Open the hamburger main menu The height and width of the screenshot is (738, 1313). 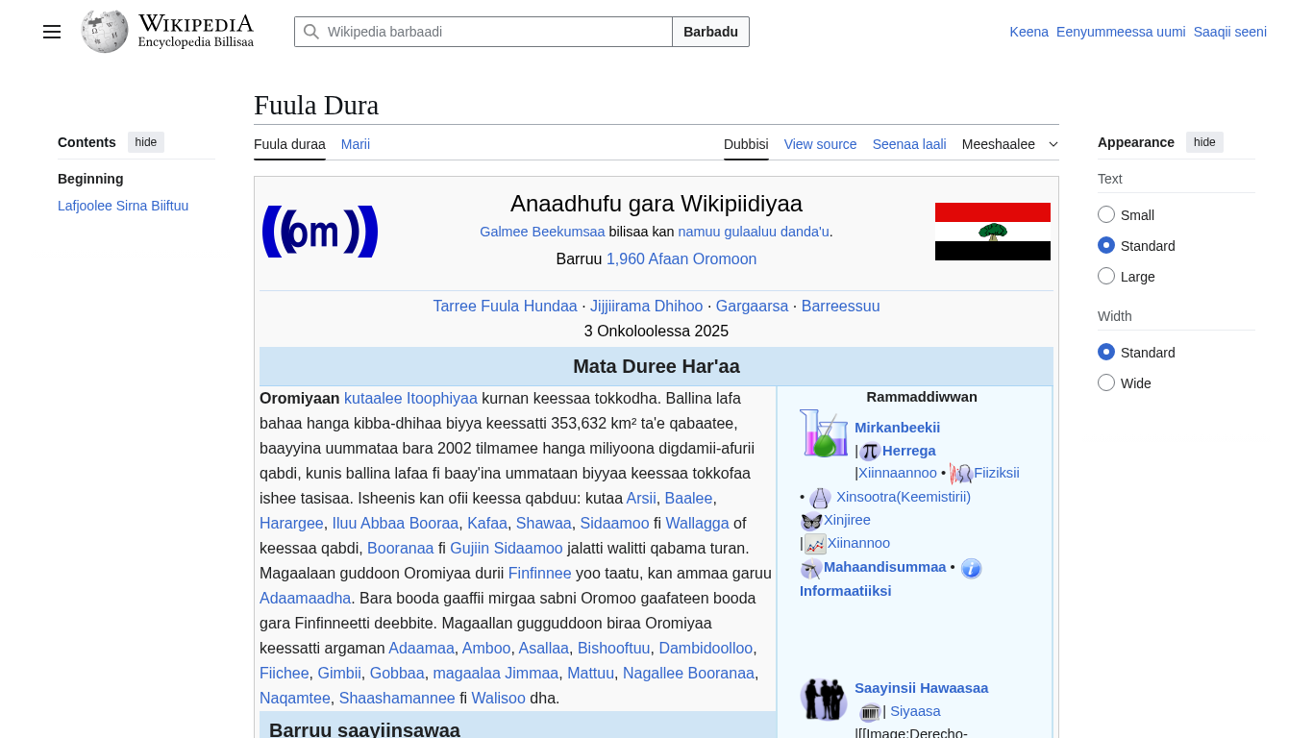(x=52, y=32)
